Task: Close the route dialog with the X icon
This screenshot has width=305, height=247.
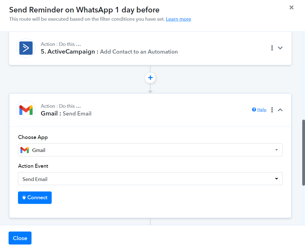Action: point(291,7)
